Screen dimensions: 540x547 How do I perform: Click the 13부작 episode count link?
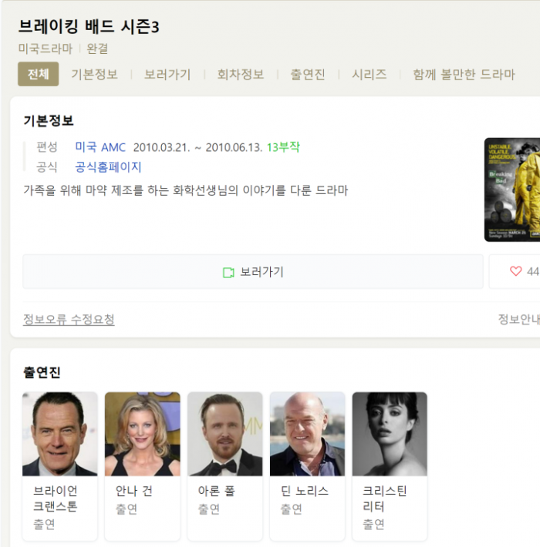(x=283, y=147)
